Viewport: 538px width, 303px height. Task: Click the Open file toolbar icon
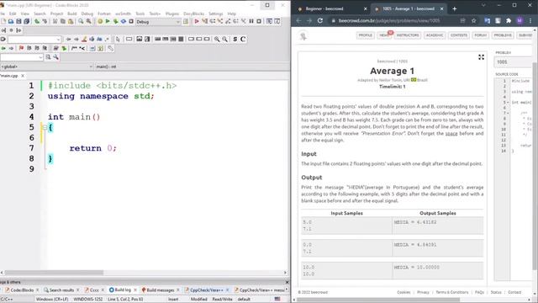[11, 21]
